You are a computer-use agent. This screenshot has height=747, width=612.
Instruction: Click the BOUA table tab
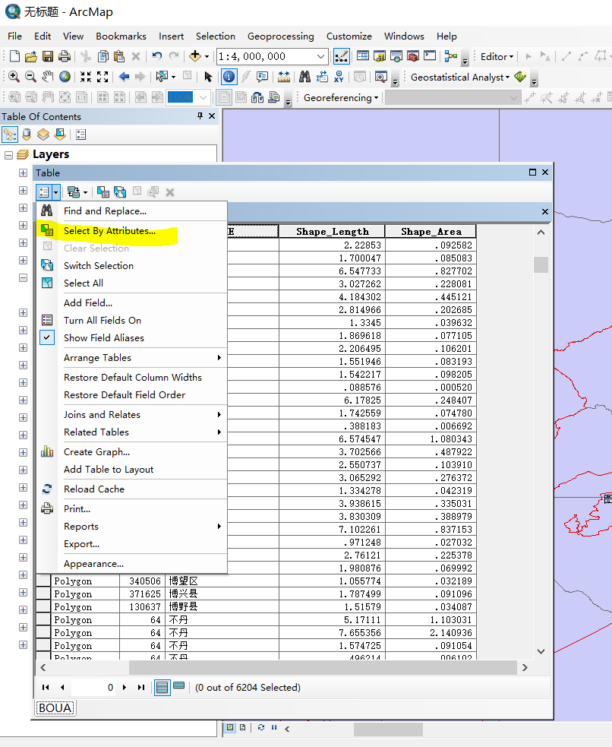tap(55, 708)
